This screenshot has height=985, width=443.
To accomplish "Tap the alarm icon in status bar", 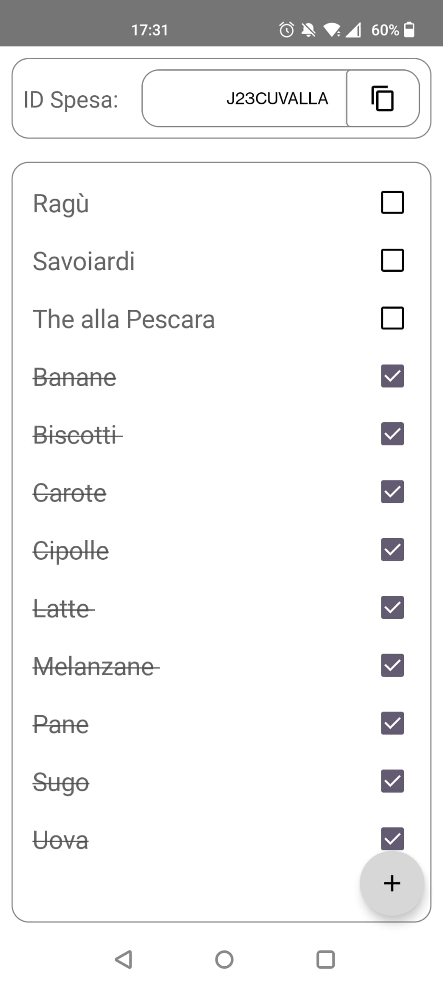I will [287, 30].
